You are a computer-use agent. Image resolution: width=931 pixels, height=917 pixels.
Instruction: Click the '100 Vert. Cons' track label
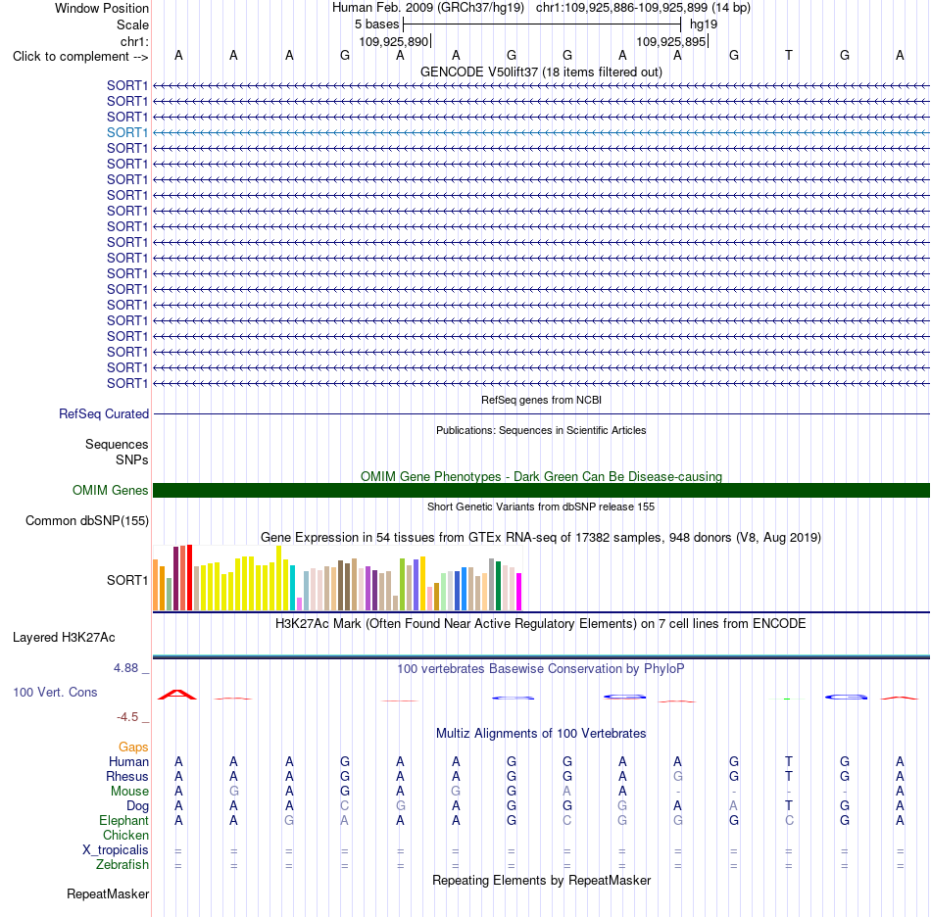click(55, 692)
